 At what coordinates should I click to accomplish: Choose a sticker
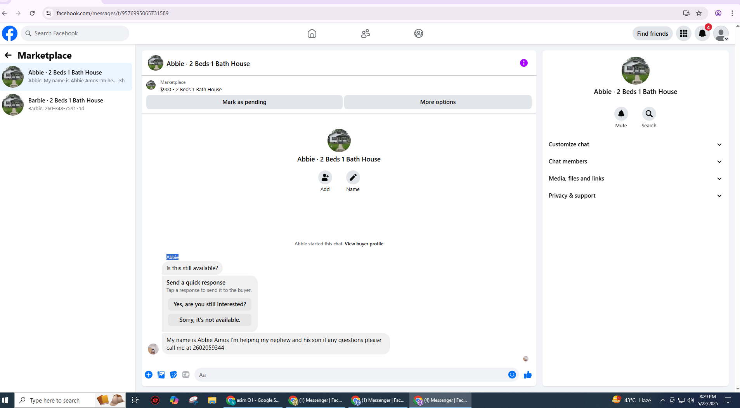pos(173,375)
